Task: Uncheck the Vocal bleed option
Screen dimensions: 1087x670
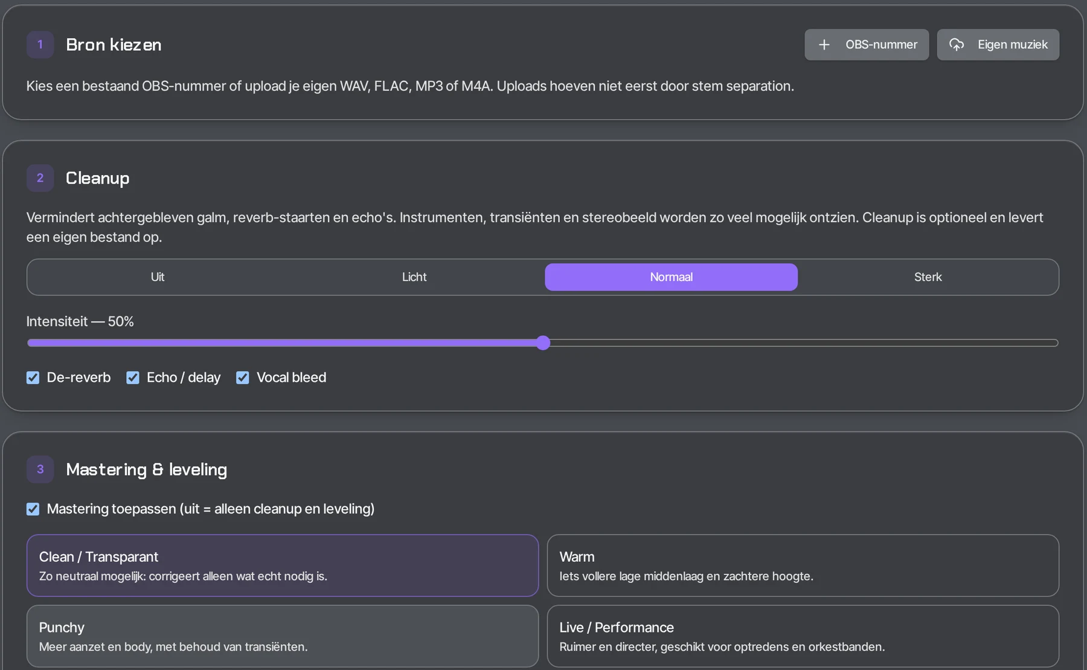Action: pos(243,378)
